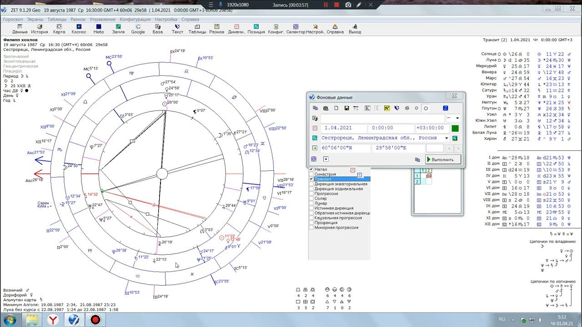Image resolution: width=582 pixels, height=327 pixels.
Task: Click the Google toolbar icon
Action: pos(138,29)
